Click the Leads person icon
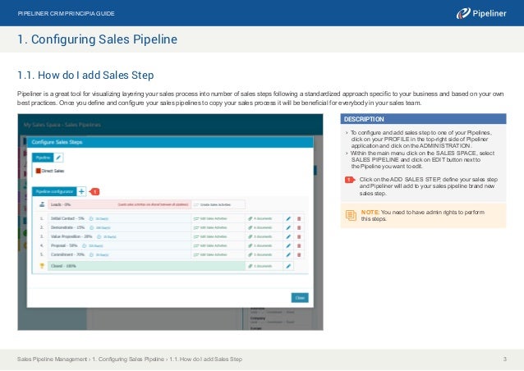Image resolution: width=524 pixels, height=371 pixels. pyautogui.click(x=42, y=204)
